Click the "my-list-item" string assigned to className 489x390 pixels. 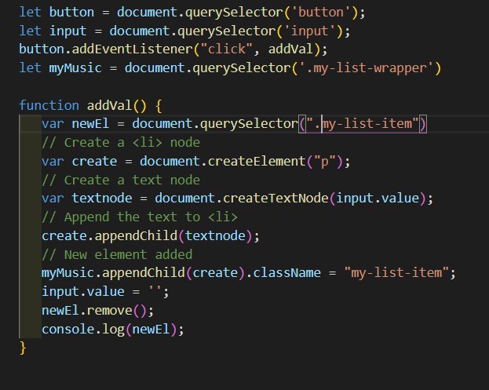click(x=396, y=273)
